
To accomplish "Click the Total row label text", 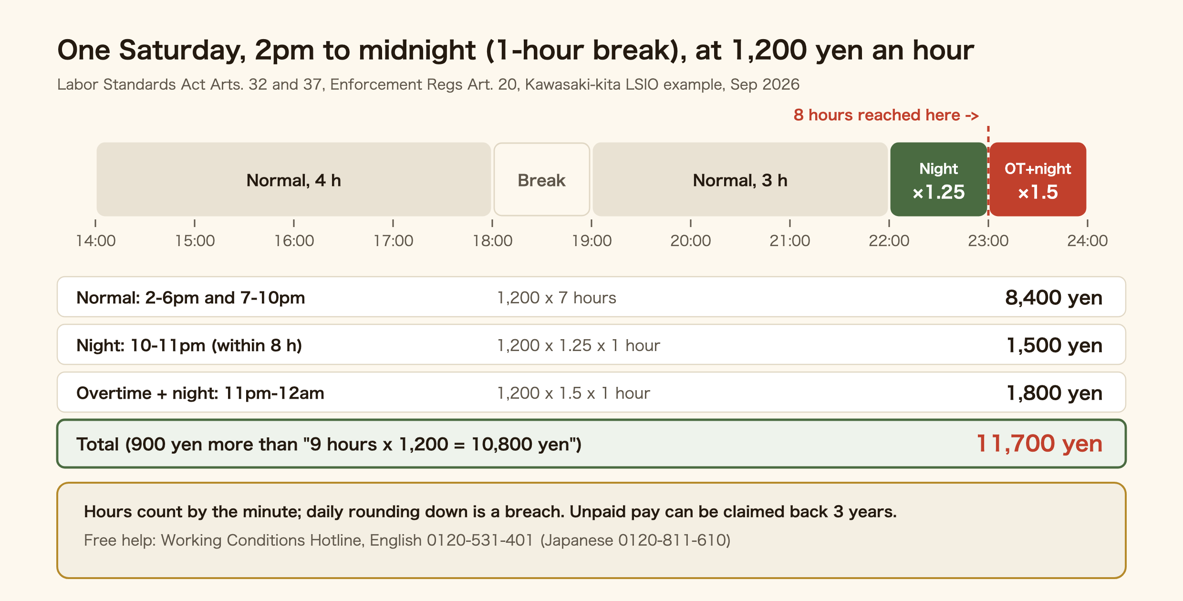I will (x=329, y=444).
